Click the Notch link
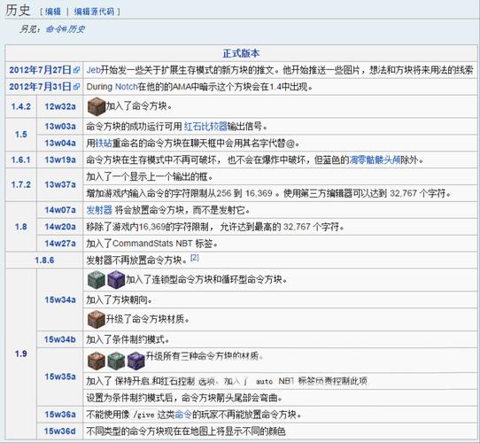The width and height of the screenshot is (480, 443). (x=126, y=87)
